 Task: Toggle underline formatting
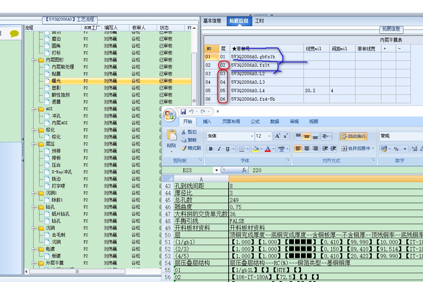point(228,149)
